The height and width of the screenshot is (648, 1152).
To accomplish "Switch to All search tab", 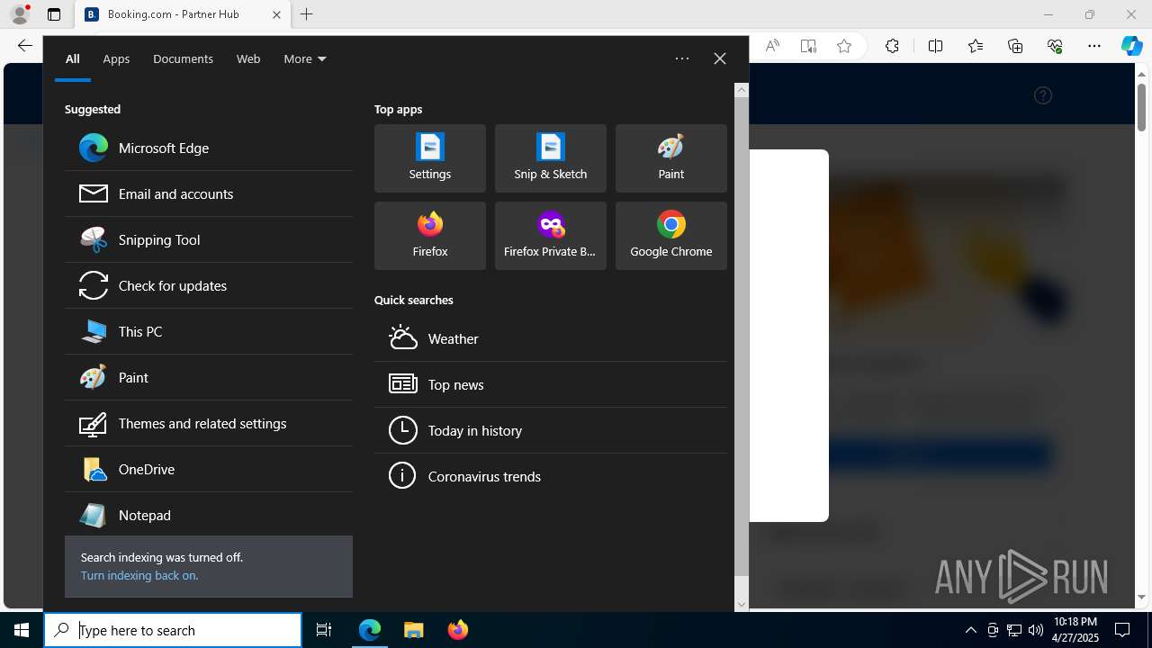I will (73, 58).
